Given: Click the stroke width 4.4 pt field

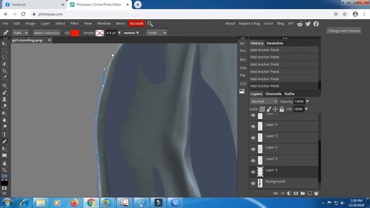Looking at the screenshot, I should (x=111, y=33).
